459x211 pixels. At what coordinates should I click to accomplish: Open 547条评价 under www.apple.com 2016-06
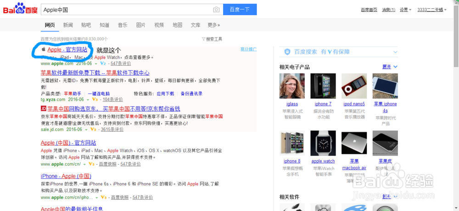click(x=121, y=63)
